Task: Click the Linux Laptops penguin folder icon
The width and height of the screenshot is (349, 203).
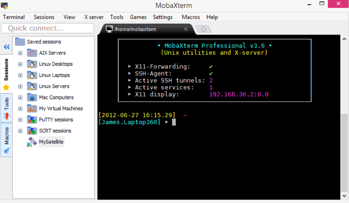Action: tap(32, 75)
